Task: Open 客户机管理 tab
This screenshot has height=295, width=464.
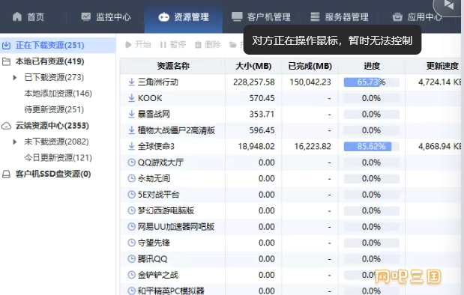Action: tap(261, 17)
